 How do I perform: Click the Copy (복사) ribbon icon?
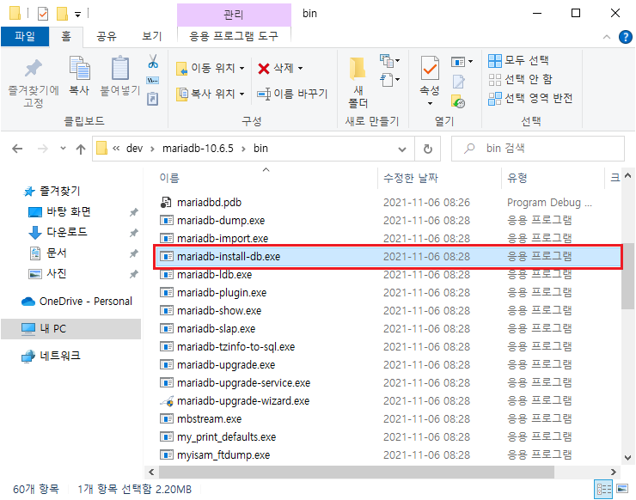[x=79, y=68]
